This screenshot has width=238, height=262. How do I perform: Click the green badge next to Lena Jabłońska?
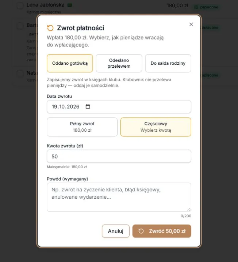pyautogui.click(x=69, y=5)
